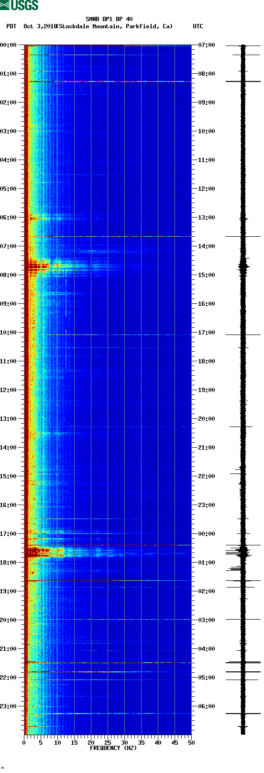Click the 05:00 label on PDT axis
Screen dimensions: 264x773
coord(9,189)
